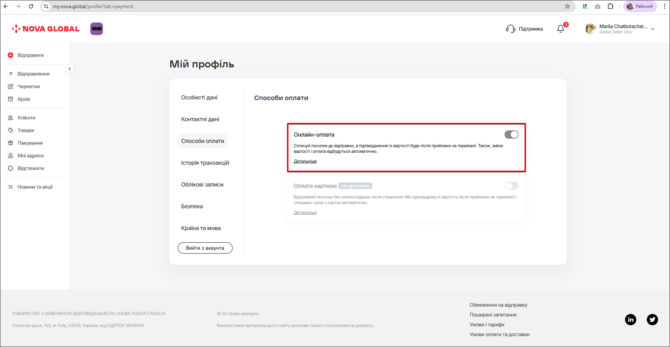Click the LinkedIn icon in footer
This screenshot has width=670, height=347.
pos(631,320)
